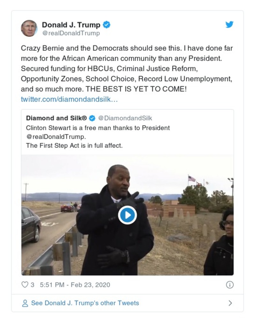Click verified badge next to Diamond and Silk
The height and width of the screenshot is (327, 255).
92,118
